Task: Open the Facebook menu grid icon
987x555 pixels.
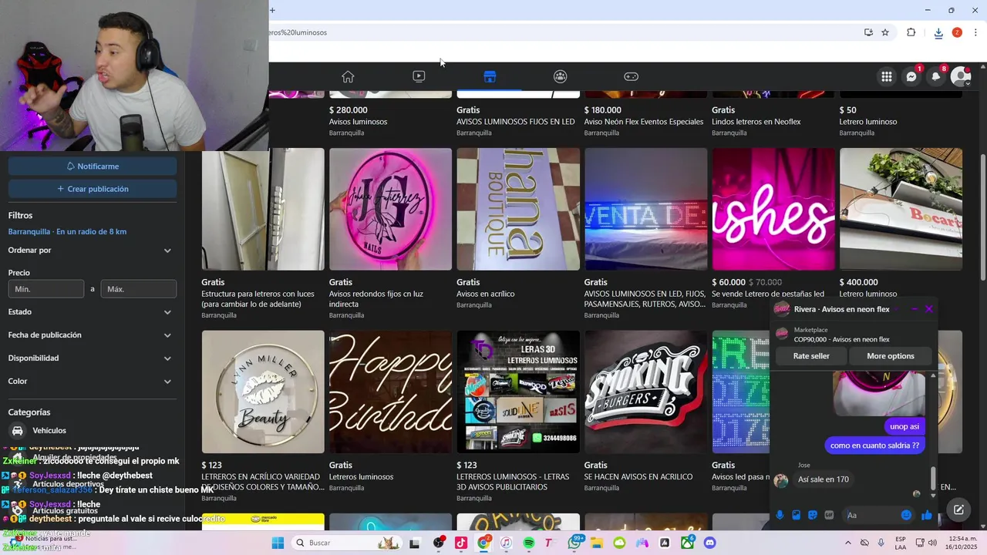Action: tap(887, 76)
